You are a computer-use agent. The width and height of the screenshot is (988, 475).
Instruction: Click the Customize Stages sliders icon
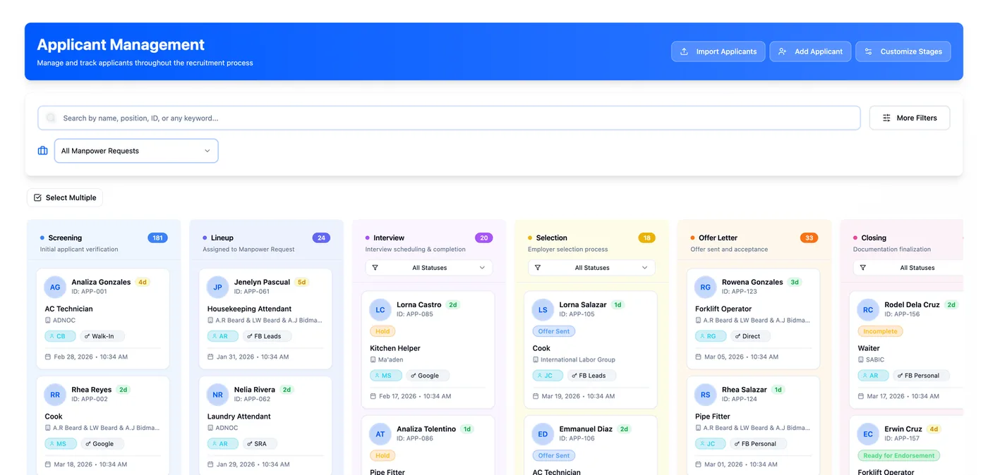coord(869,51)
